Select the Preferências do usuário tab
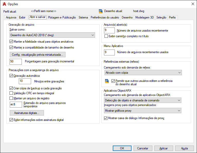This screenshot has width=197, height=153. 105,17
